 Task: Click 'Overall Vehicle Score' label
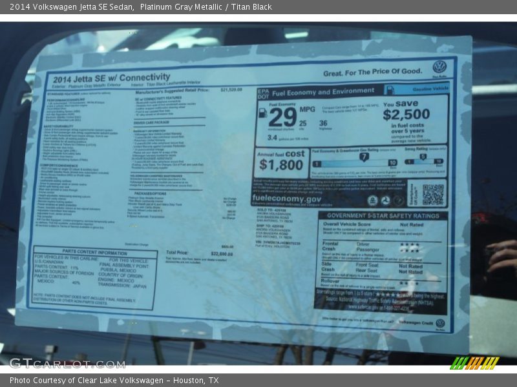tap(347, 224)
